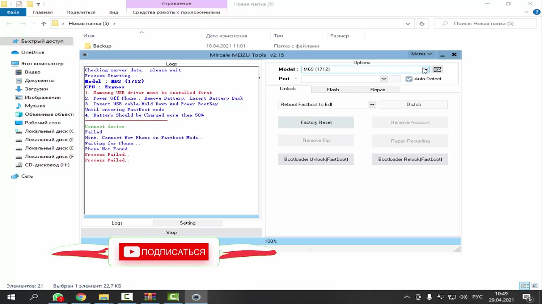Open CD-дисковод (H:) in the sidebar
The image size is (542, 304).
click(x=47, y=165)
